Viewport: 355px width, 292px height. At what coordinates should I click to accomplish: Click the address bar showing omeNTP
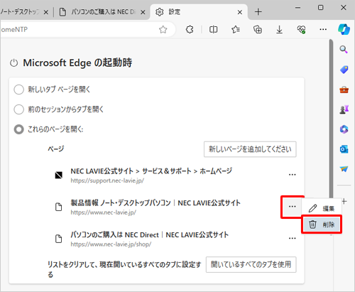(x=87, y=30)
